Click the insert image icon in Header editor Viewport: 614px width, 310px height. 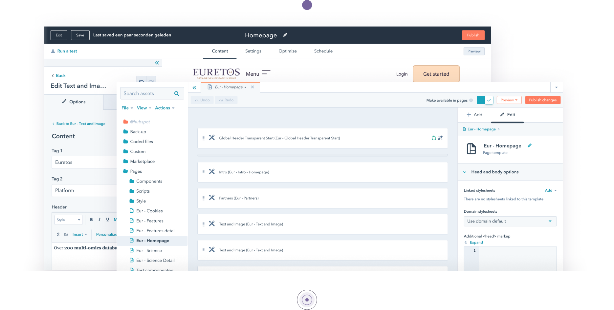pos(66,234)
